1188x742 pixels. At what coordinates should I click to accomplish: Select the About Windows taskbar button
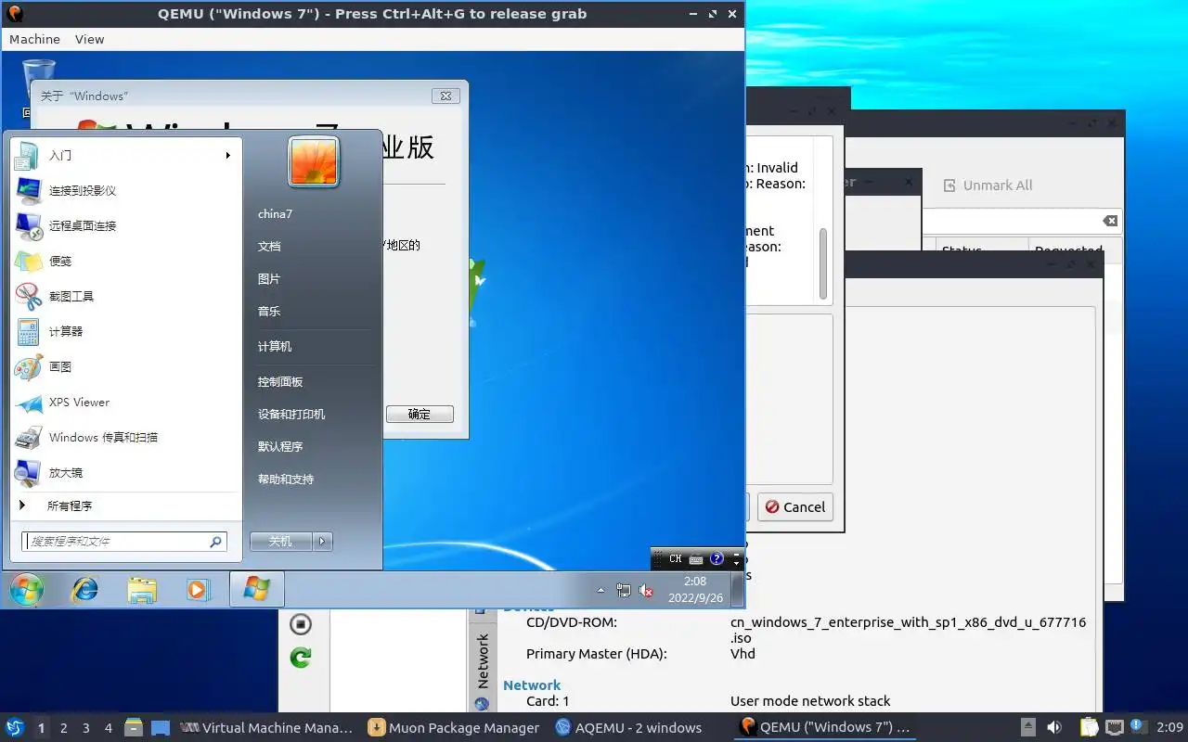[257, 590]
